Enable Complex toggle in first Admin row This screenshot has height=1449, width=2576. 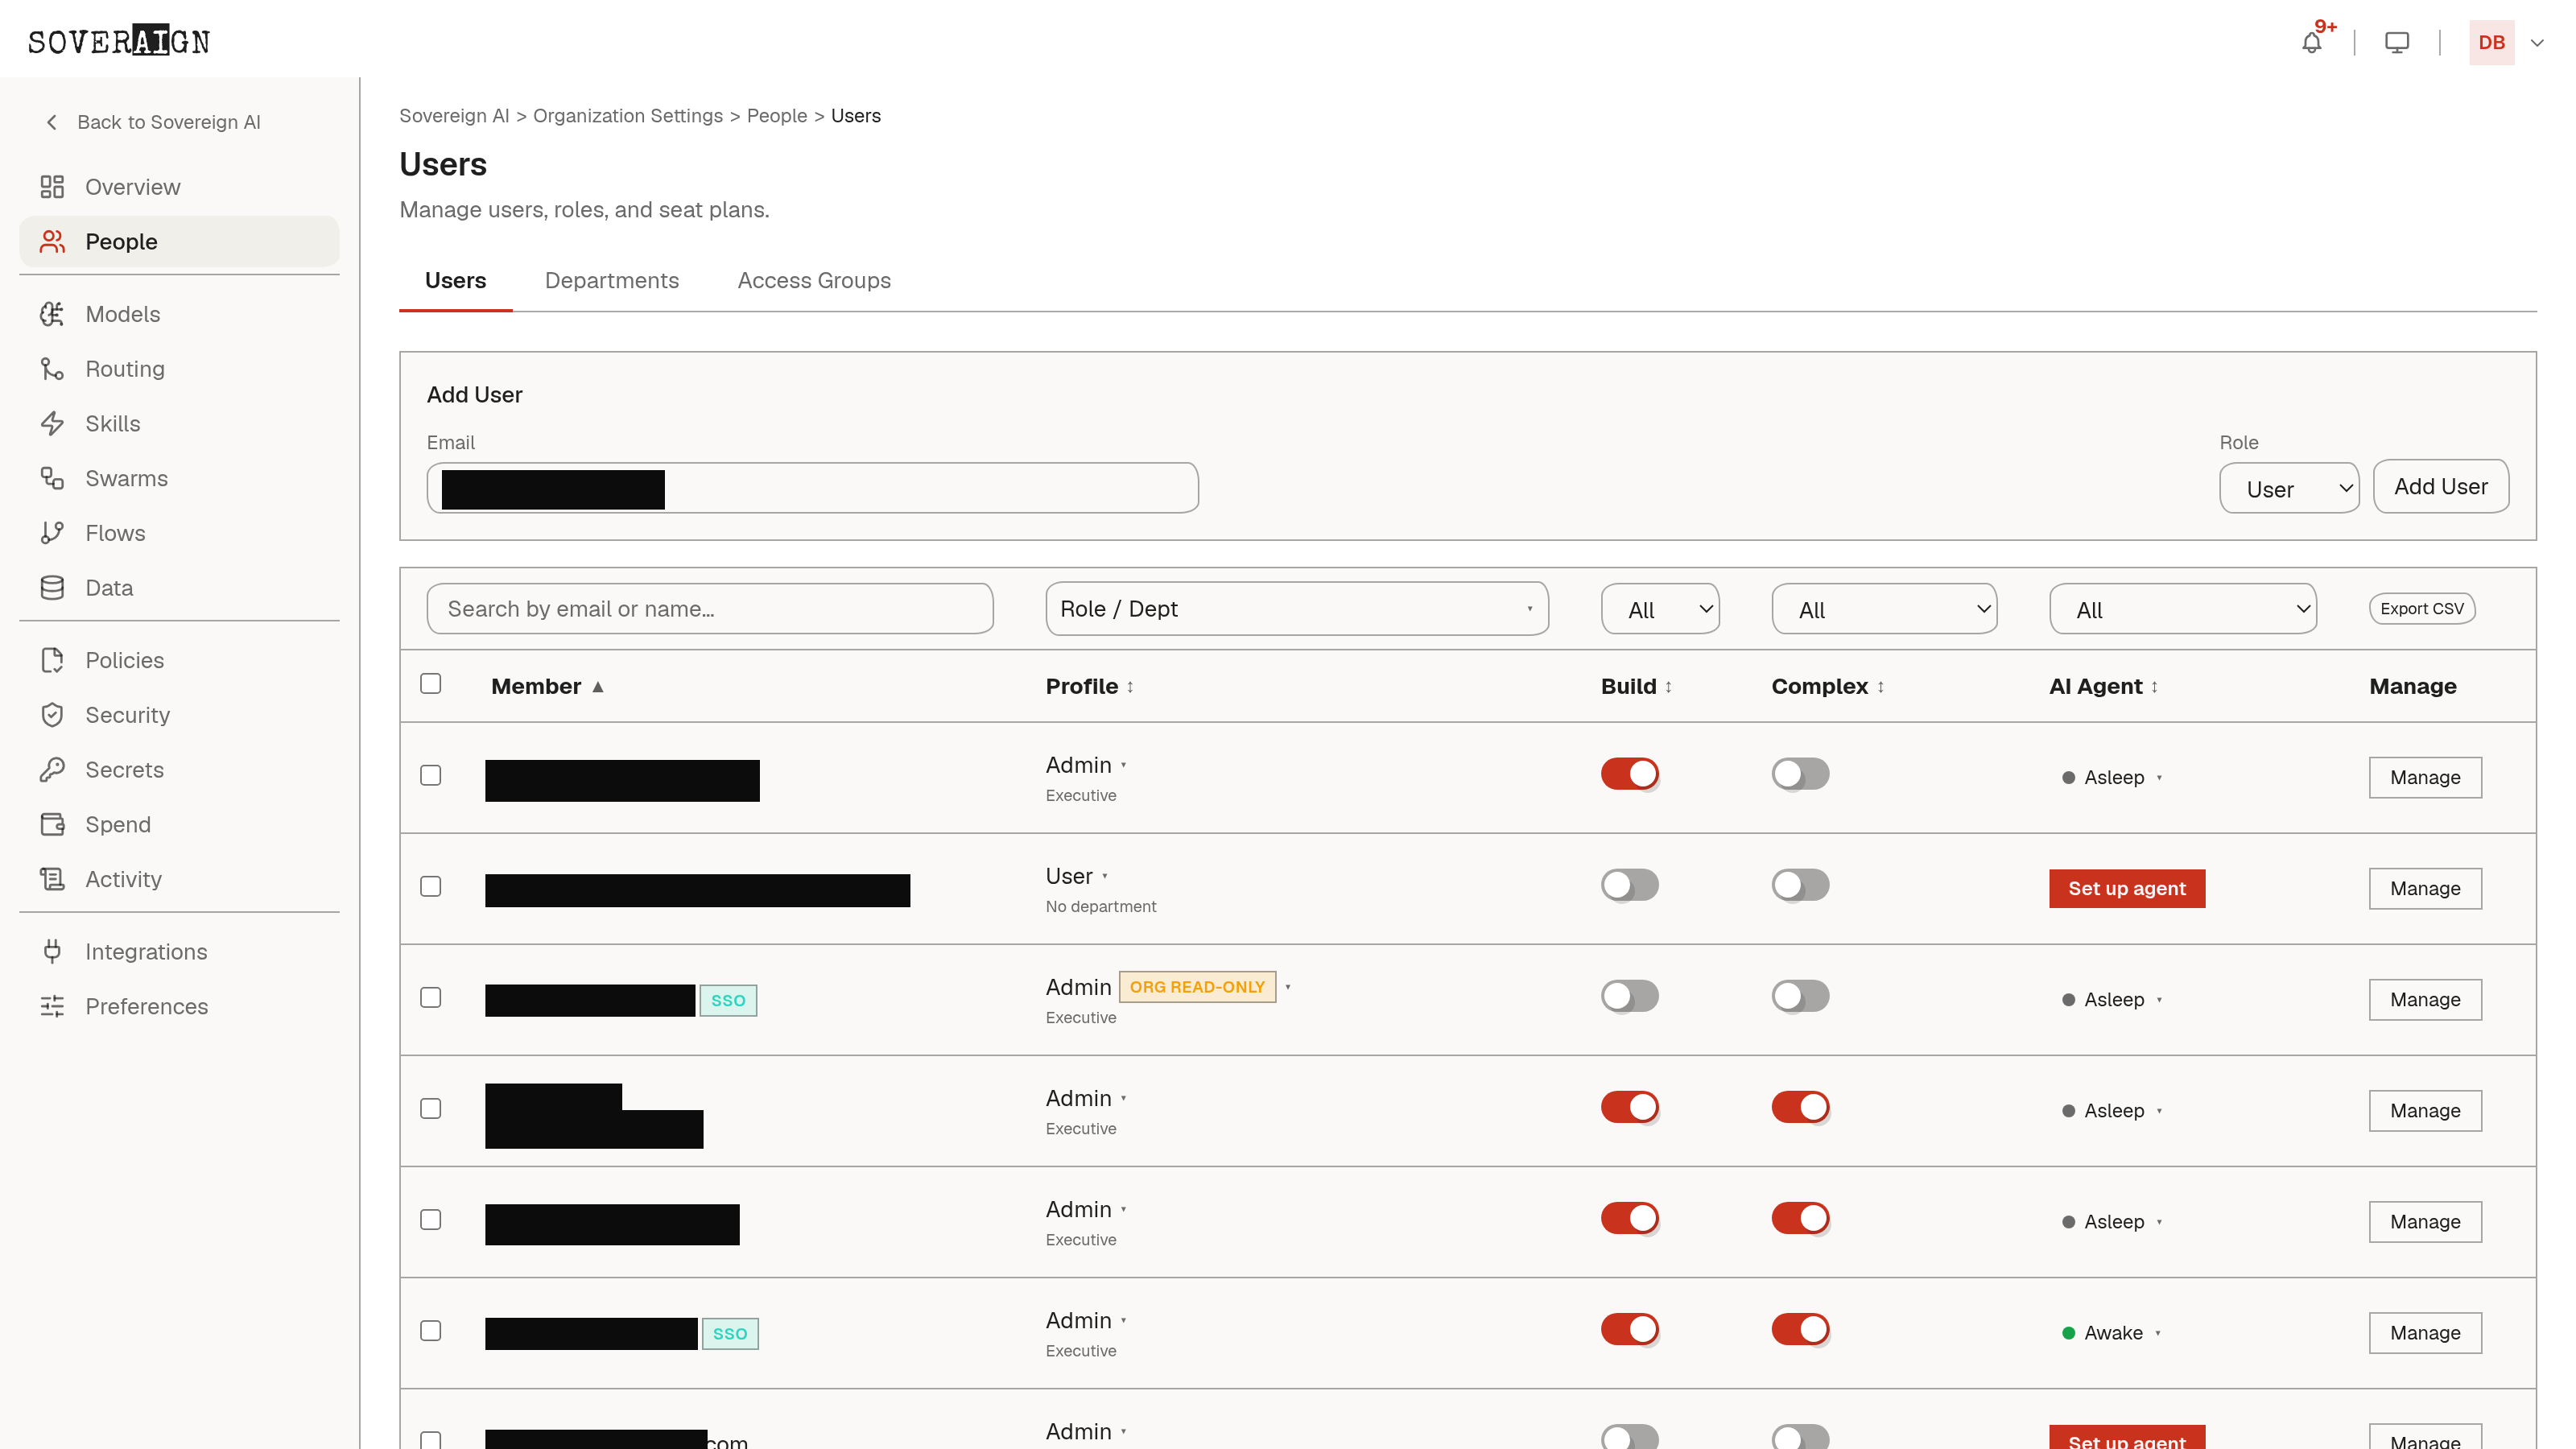(x=1801, y=774)
